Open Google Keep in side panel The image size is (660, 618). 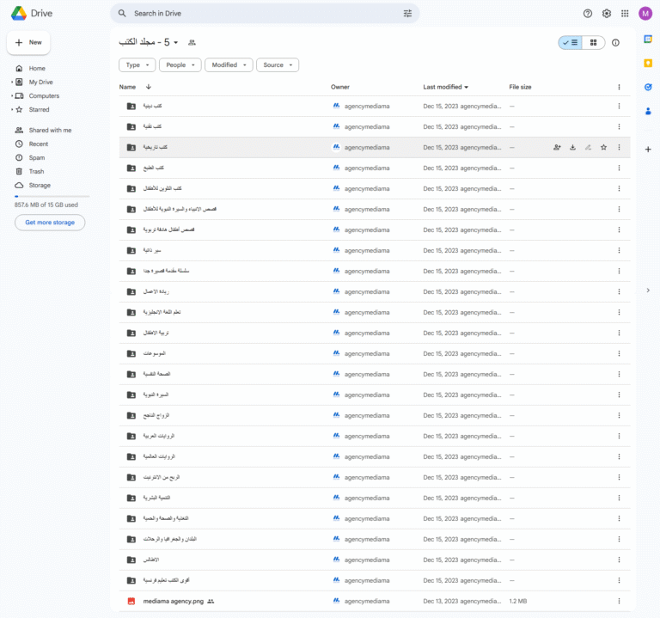click(648, 63)
